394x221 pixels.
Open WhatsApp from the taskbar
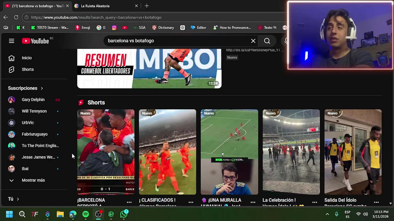click(x=124, y=214)
